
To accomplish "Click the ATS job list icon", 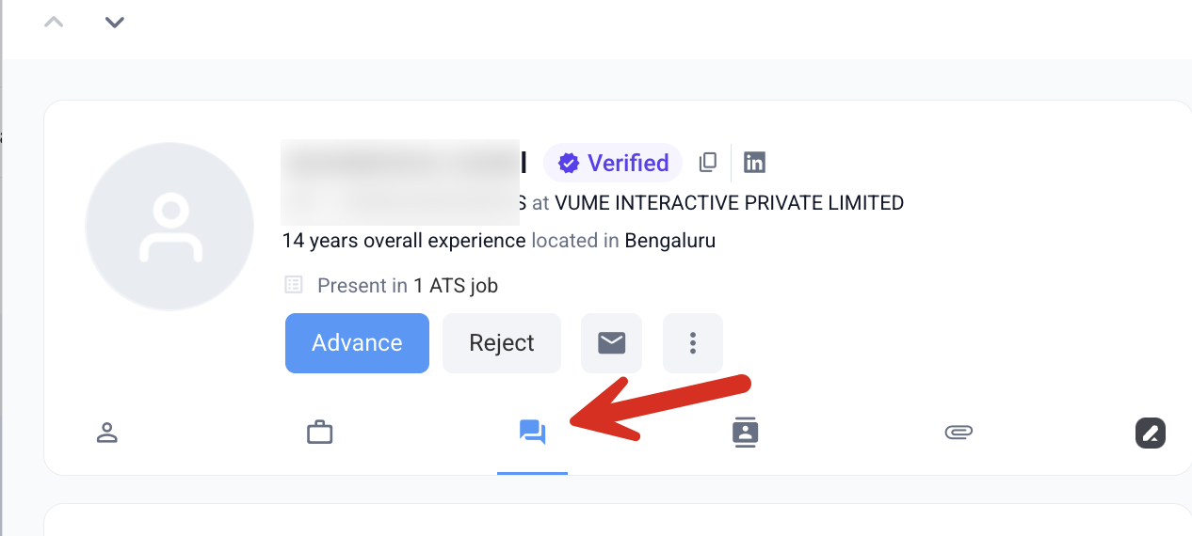I will pyautogui.click(x=294, y=285).
